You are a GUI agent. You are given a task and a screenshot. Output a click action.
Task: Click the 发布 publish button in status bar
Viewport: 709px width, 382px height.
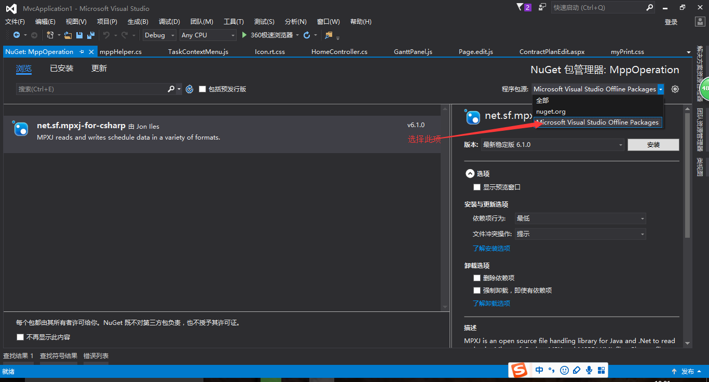(x=688, y=371)
